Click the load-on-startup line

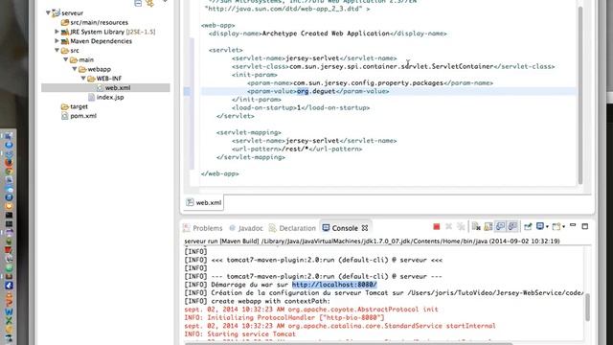click(x=301, y=107)
